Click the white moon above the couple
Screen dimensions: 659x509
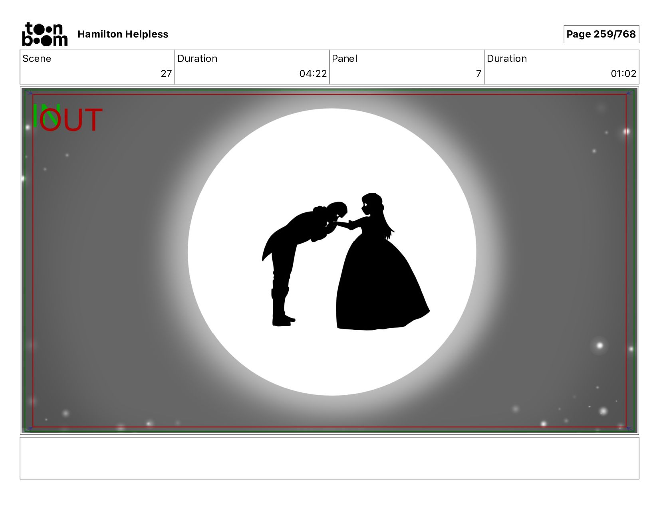click(331, 152)
